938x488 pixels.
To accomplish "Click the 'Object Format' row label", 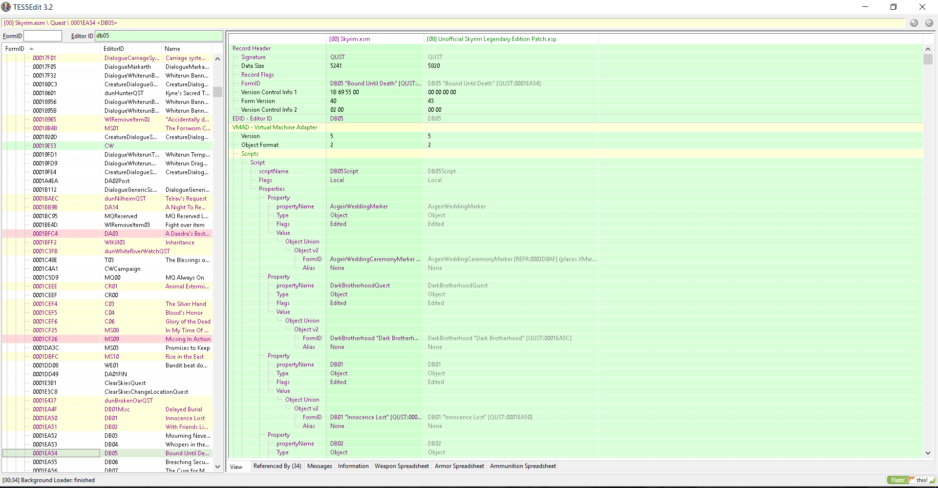I will click(x=259, y=145).
